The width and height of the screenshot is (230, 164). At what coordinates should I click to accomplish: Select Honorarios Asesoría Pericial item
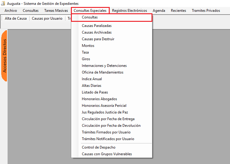click(x=104, y=106)
